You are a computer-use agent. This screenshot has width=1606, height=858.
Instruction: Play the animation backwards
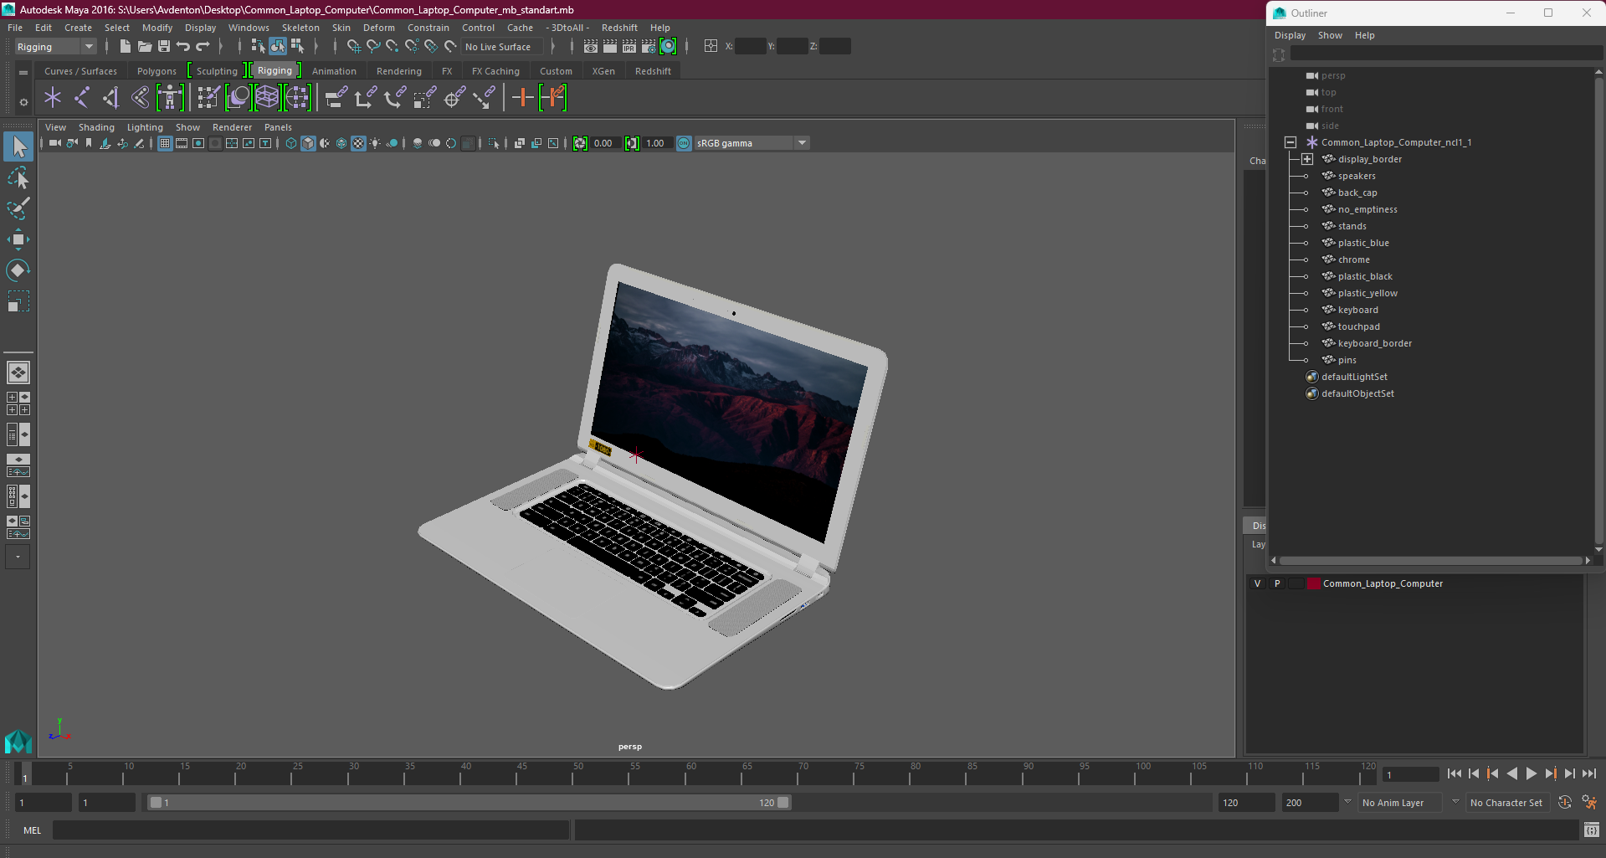[1512, 774]
